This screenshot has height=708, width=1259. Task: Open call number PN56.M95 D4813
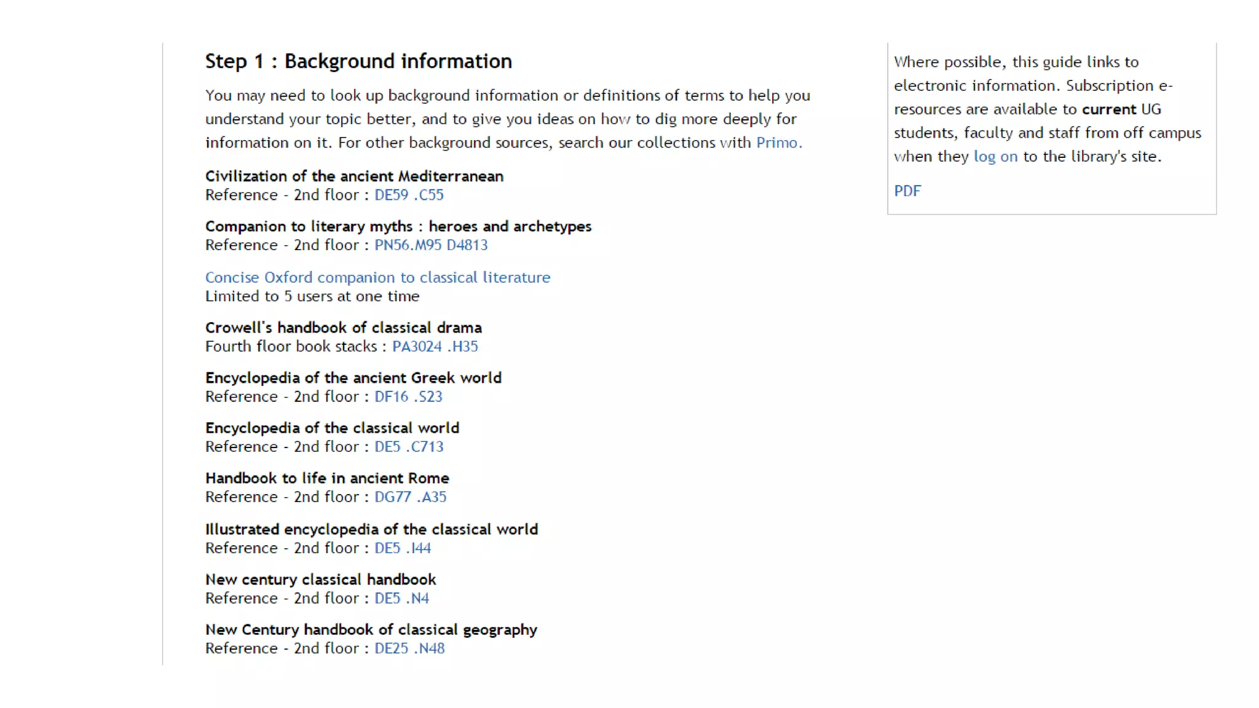point(431,245)
